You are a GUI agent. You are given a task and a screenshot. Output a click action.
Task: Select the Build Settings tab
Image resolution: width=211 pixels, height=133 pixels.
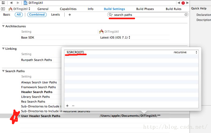tap(115, 9)
